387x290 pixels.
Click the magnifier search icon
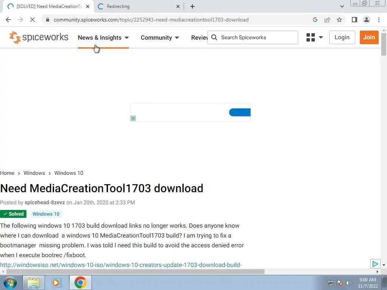(214, 37)
